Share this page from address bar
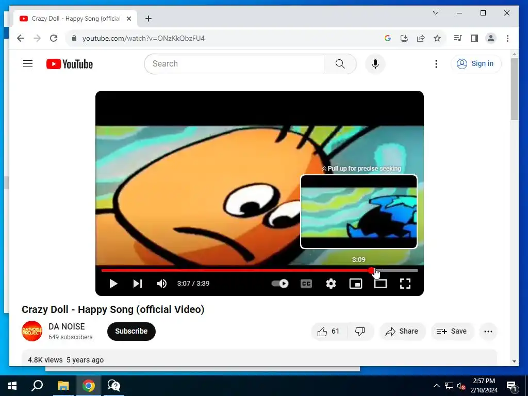 [x=421, y=38]
